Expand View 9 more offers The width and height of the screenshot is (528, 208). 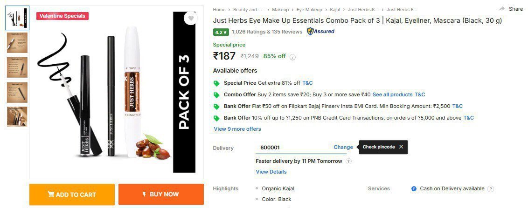pos(237,129)
